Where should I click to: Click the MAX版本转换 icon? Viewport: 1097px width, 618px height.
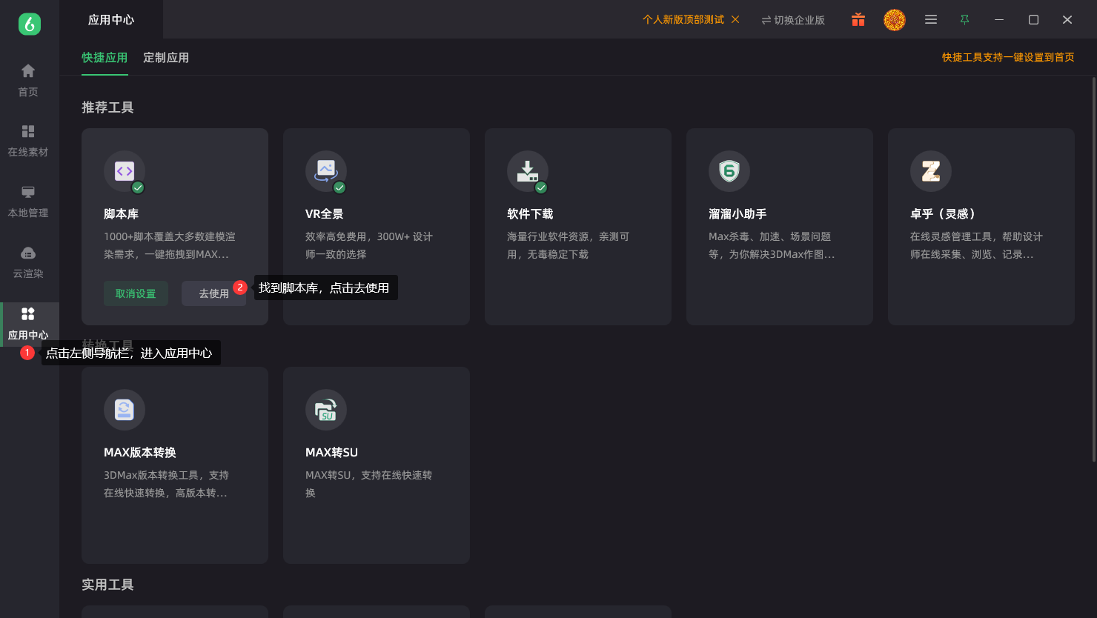[x=125, y=410]
